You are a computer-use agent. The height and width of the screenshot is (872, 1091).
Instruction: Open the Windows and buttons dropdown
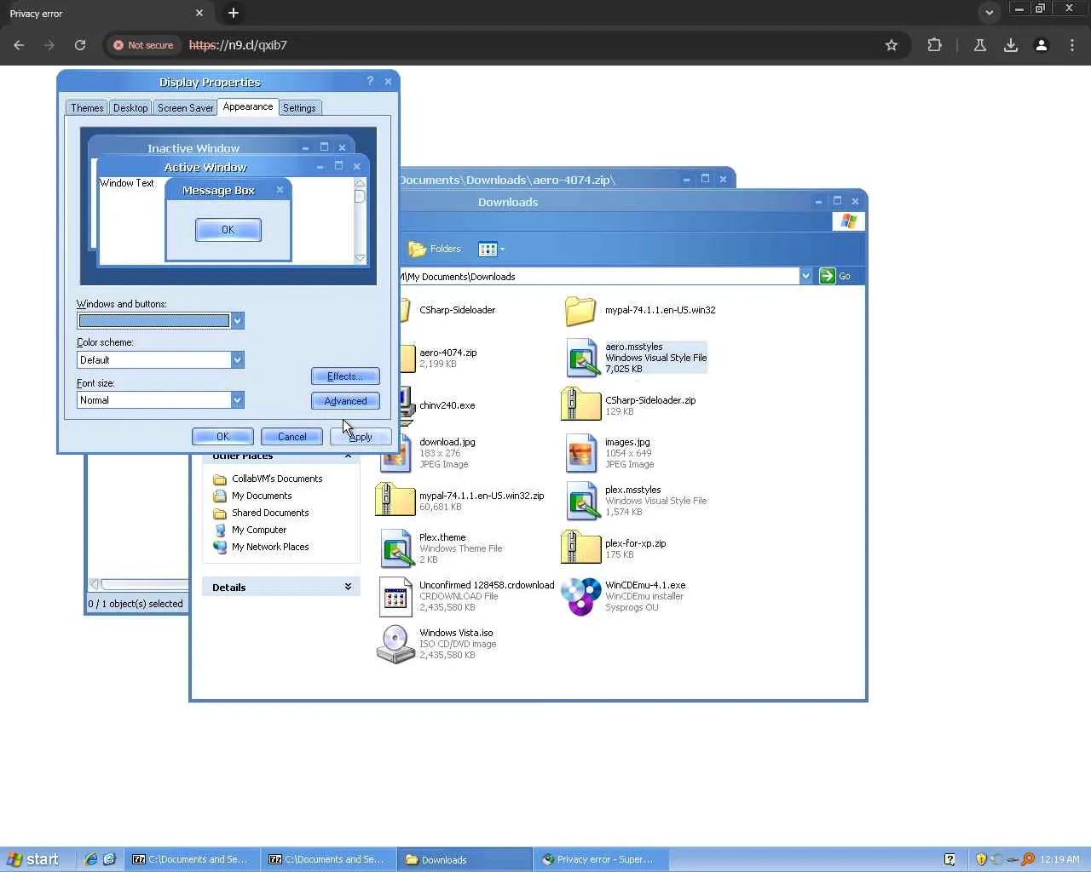[238, 321]
